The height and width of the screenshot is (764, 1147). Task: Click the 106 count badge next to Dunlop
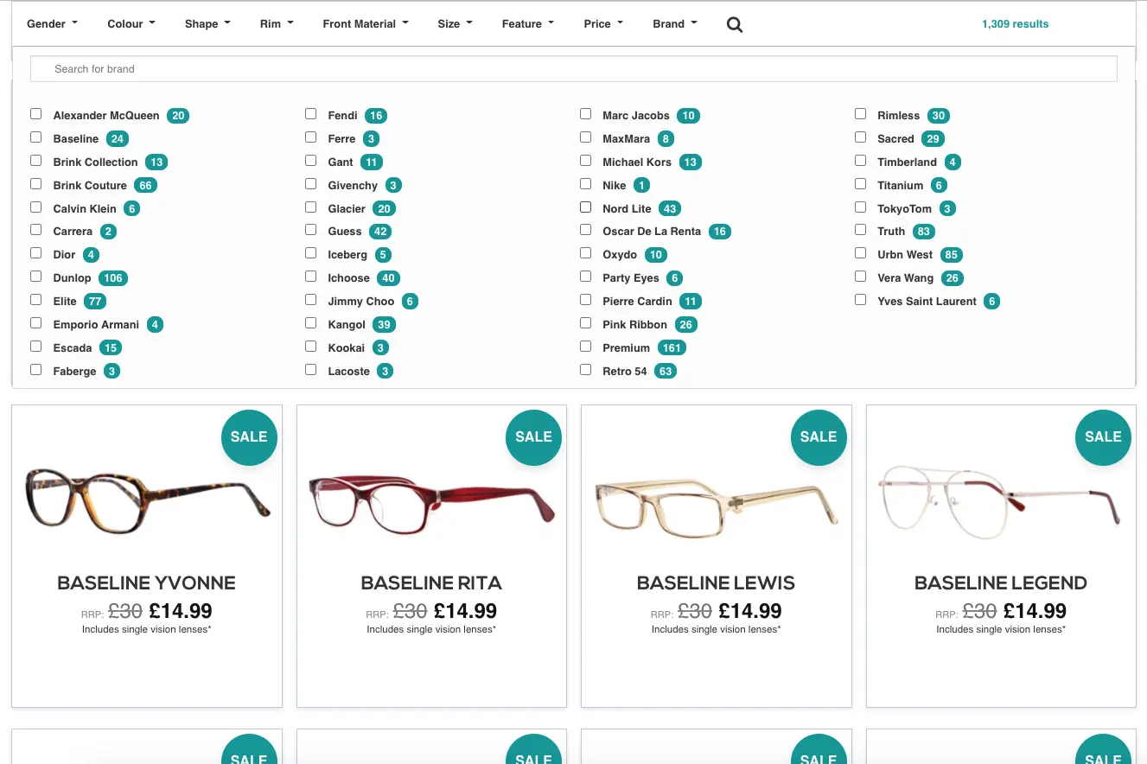112,278
